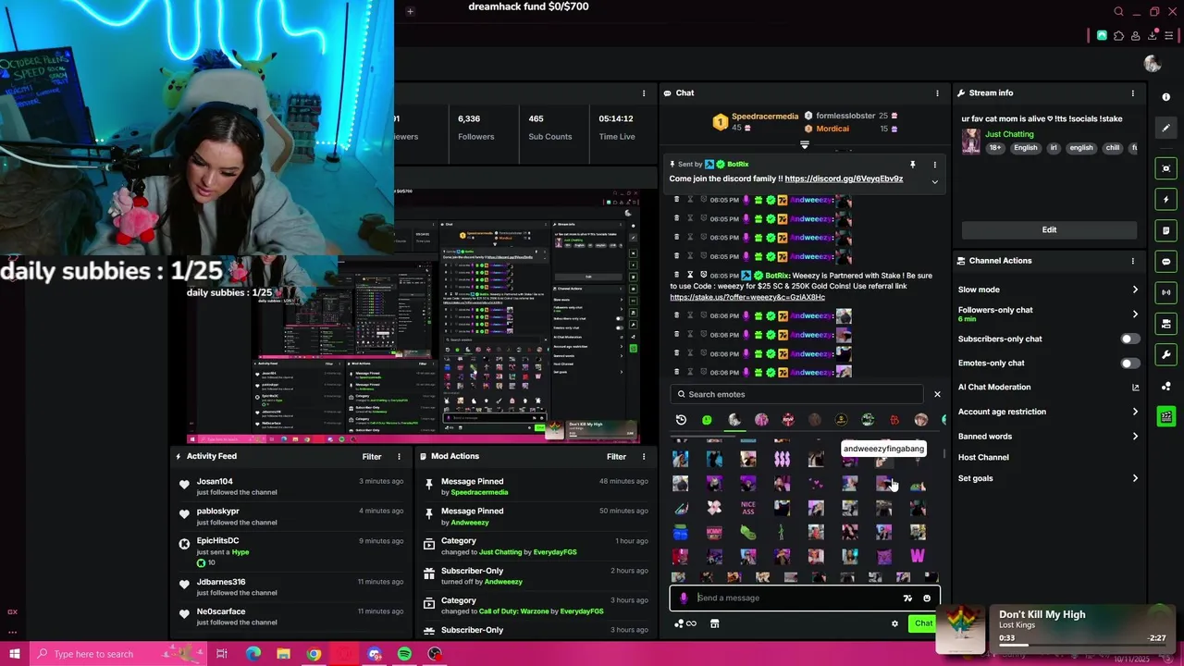Viewport: 1184px width, 666px height.
Task: Open the Mod Actions three-dot menu
Action: (x=644, y=456)
